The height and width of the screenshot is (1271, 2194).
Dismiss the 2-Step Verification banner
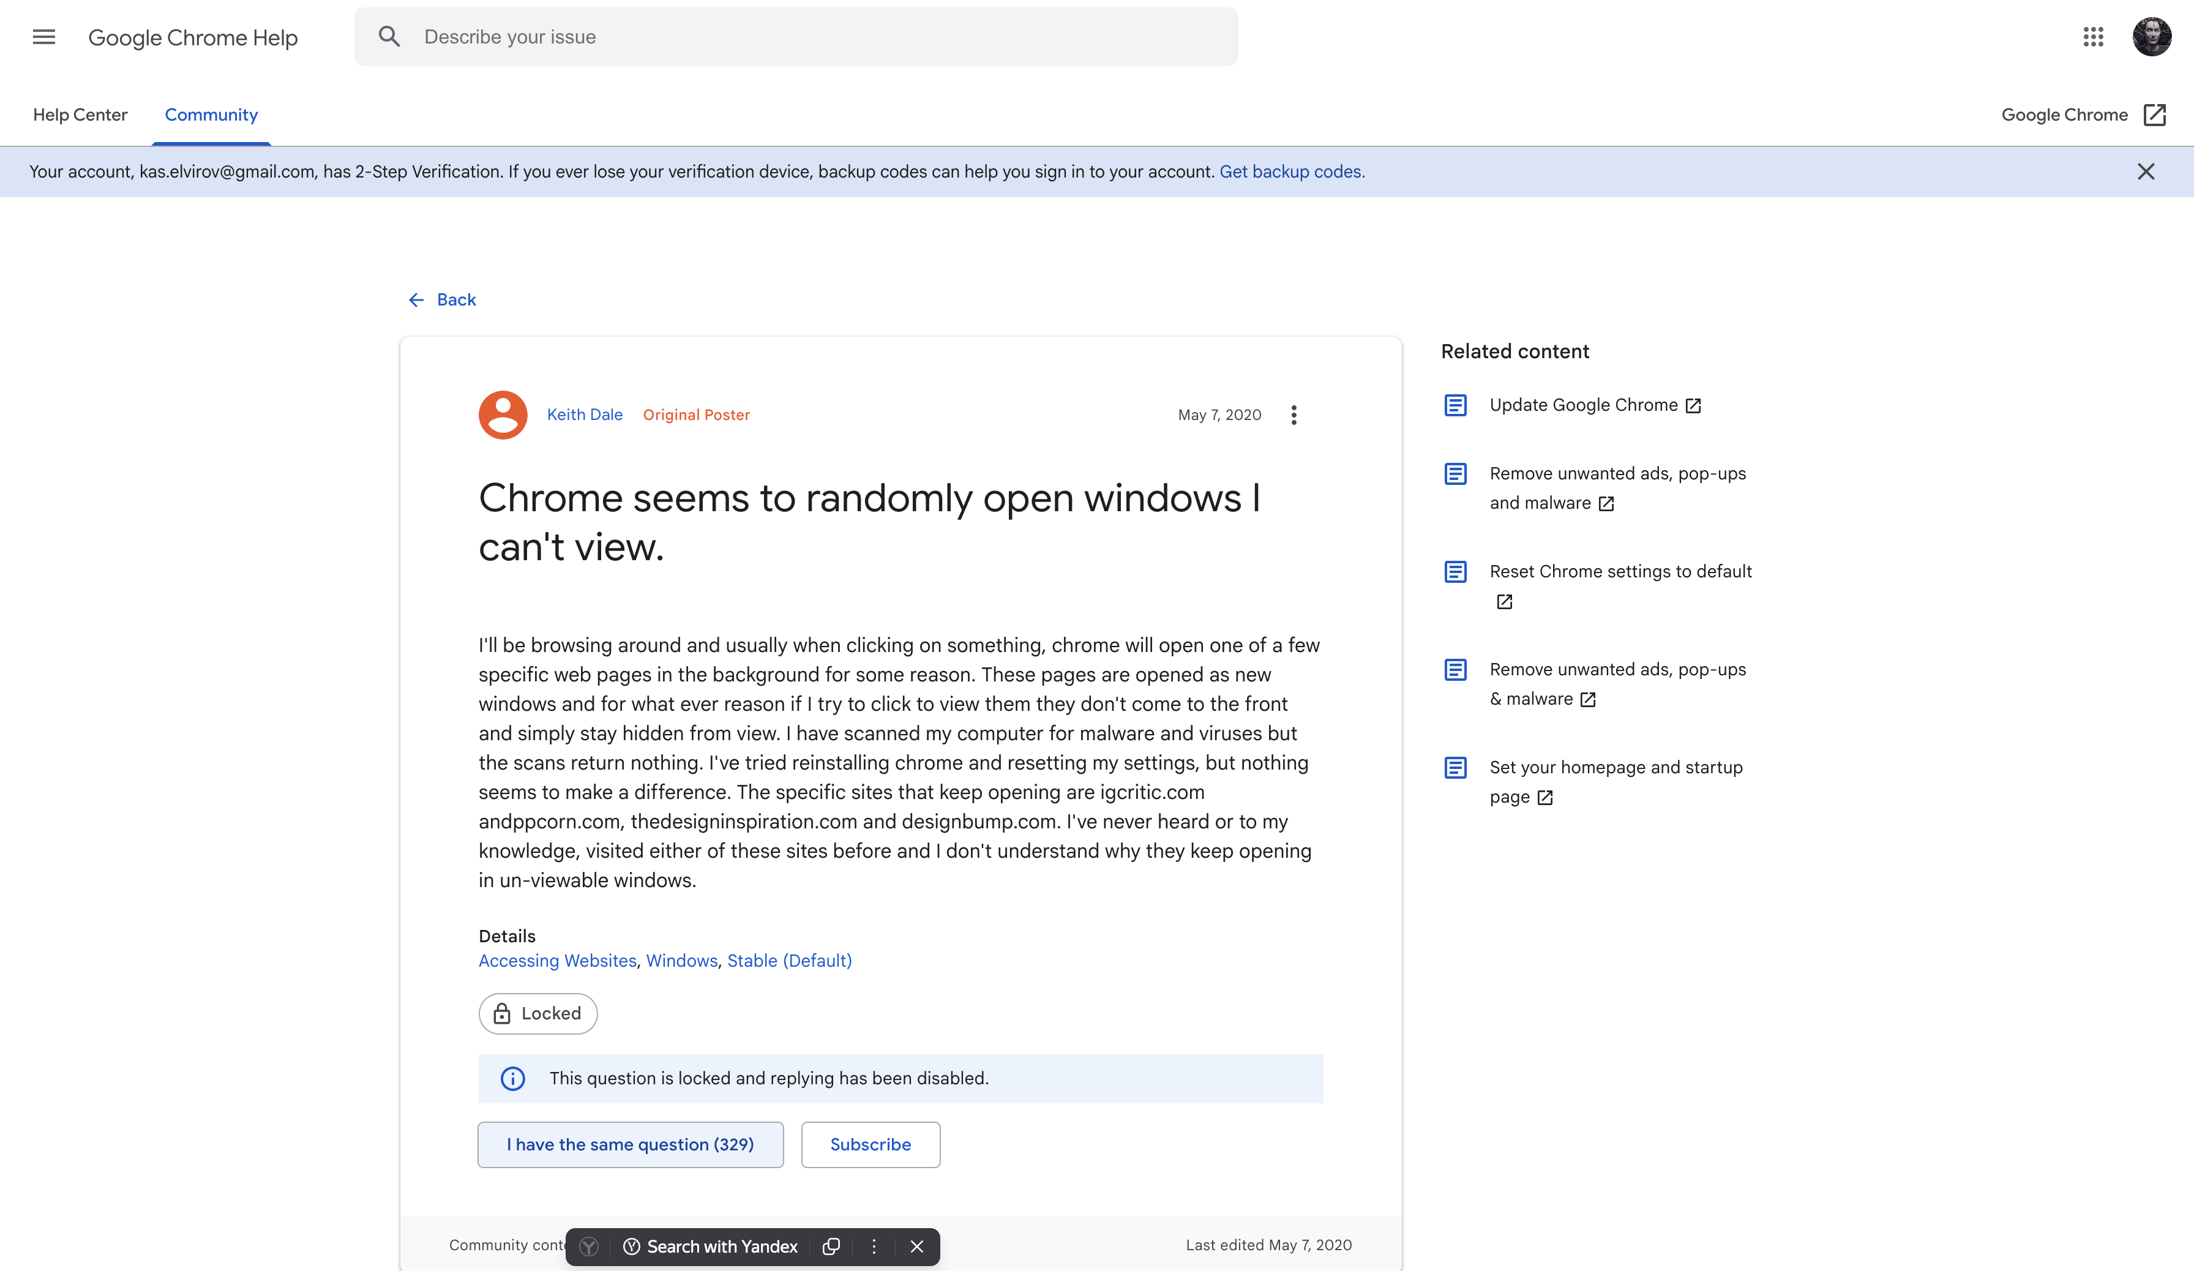pyautogui.click(x=2145, y=171)
